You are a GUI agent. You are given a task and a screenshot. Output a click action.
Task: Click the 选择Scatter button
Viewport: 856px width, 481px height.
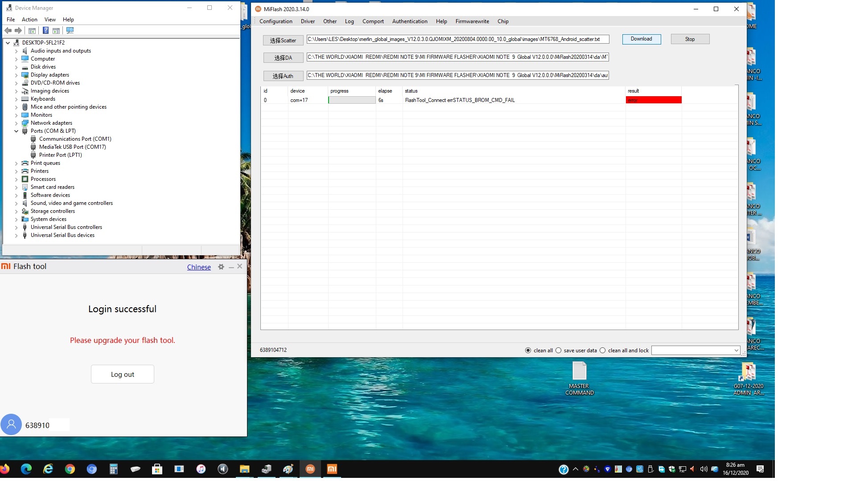pyautogui.click(x=283, y=40)
